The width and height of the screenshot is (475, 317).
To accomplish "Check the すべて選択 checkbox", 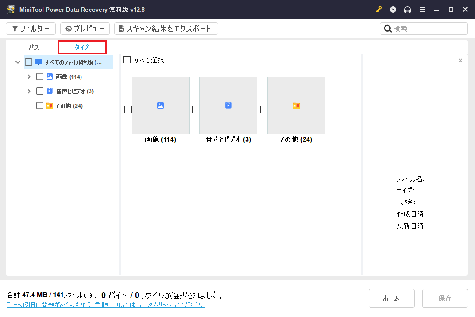I will (x=127, y=59).
